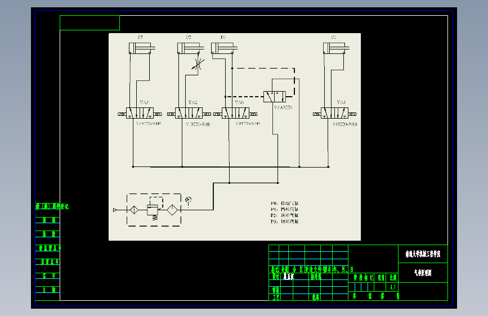The height and width of the screenshot is (316, 488).
Task: Click the model label below YA0 valve
Action: tap(248, 124)
